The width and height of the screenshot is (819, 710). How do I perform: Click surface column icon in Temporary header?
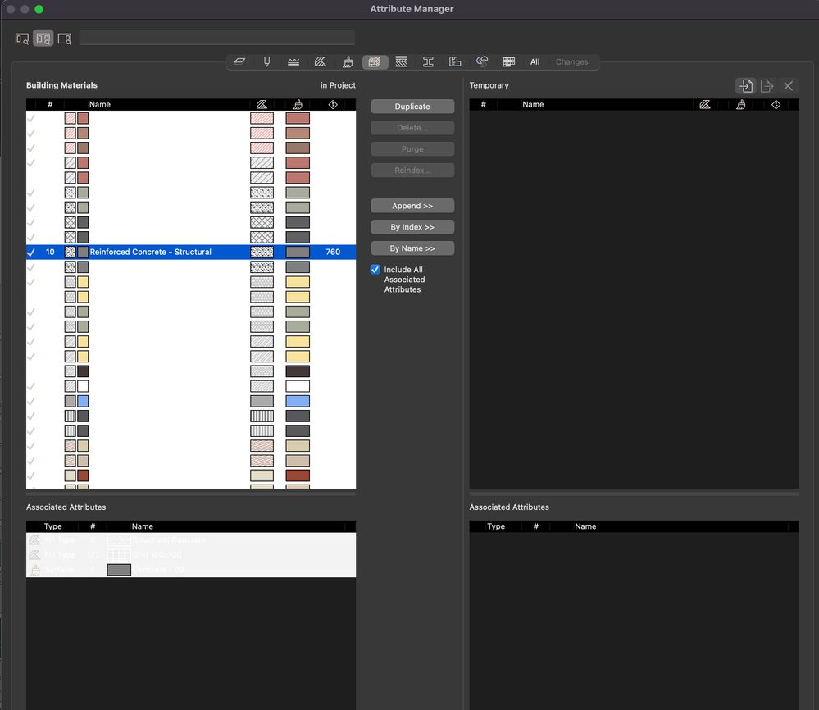(x=740, y=104)
